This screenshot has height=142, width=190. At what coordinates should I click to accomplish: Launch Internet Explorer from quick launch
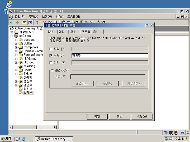pos(23,139)
